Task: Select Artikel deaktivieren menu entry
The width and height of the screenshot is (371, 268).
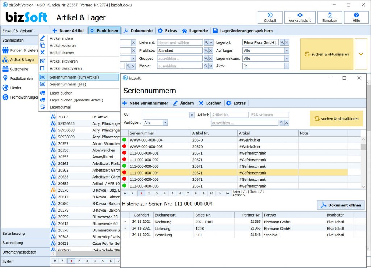Action: point(79,68)
